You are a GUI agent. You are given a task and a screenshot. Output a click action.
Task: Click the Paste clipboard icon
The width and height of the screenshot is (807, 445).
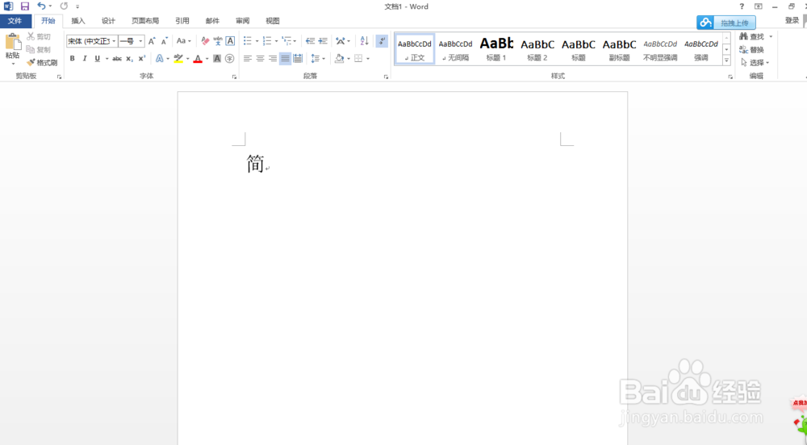tap(13, 43)
